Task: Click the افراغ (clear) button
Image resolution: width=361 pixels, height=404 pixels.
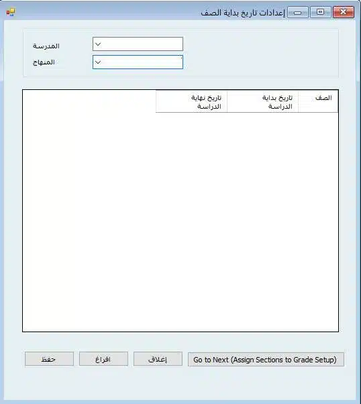Action: click(x=103, y=359)
